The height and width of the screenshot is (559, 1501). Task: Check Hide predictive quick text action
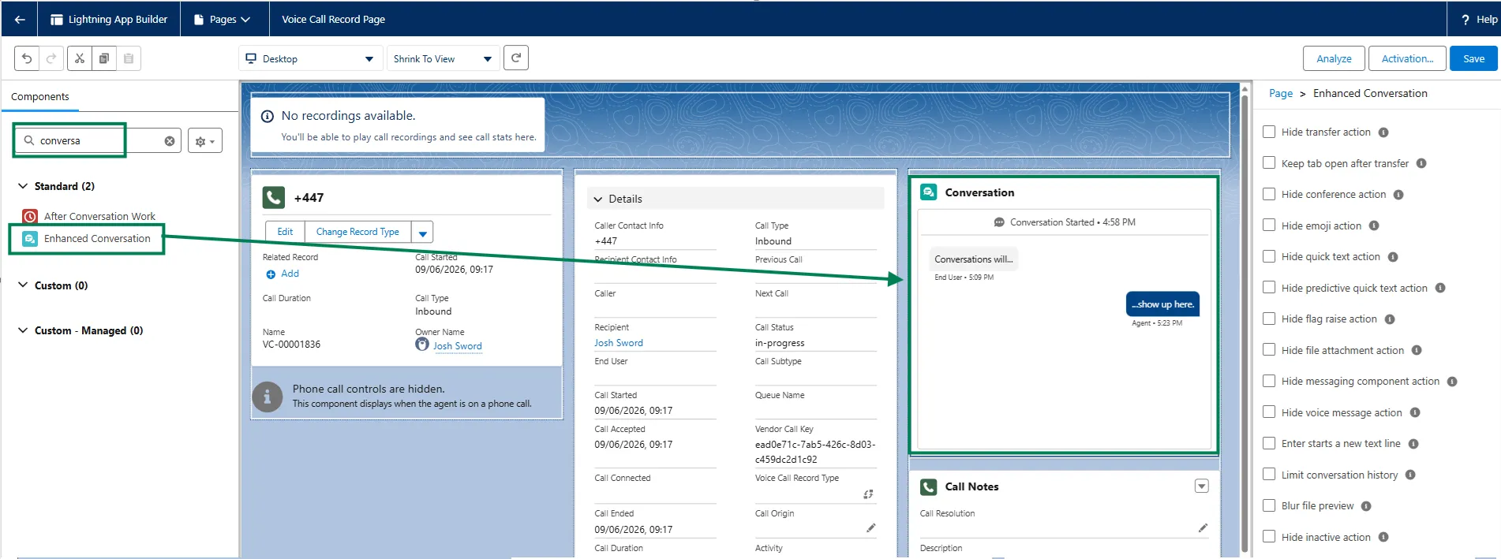1269,287
